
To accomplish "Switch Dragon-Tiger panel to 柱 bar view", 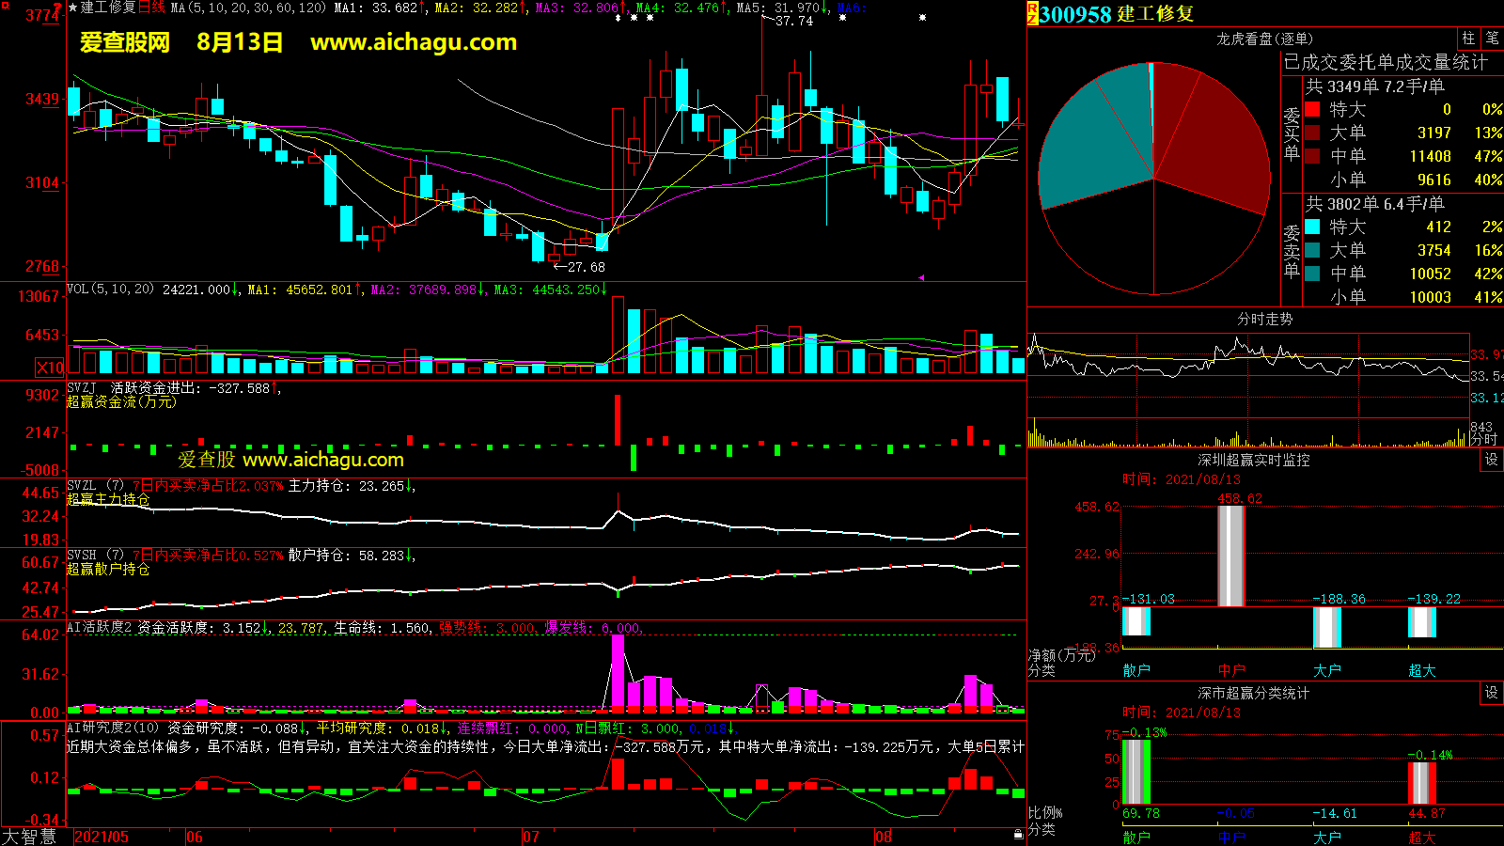I will pyautogui.click(x=1468, y=39).
